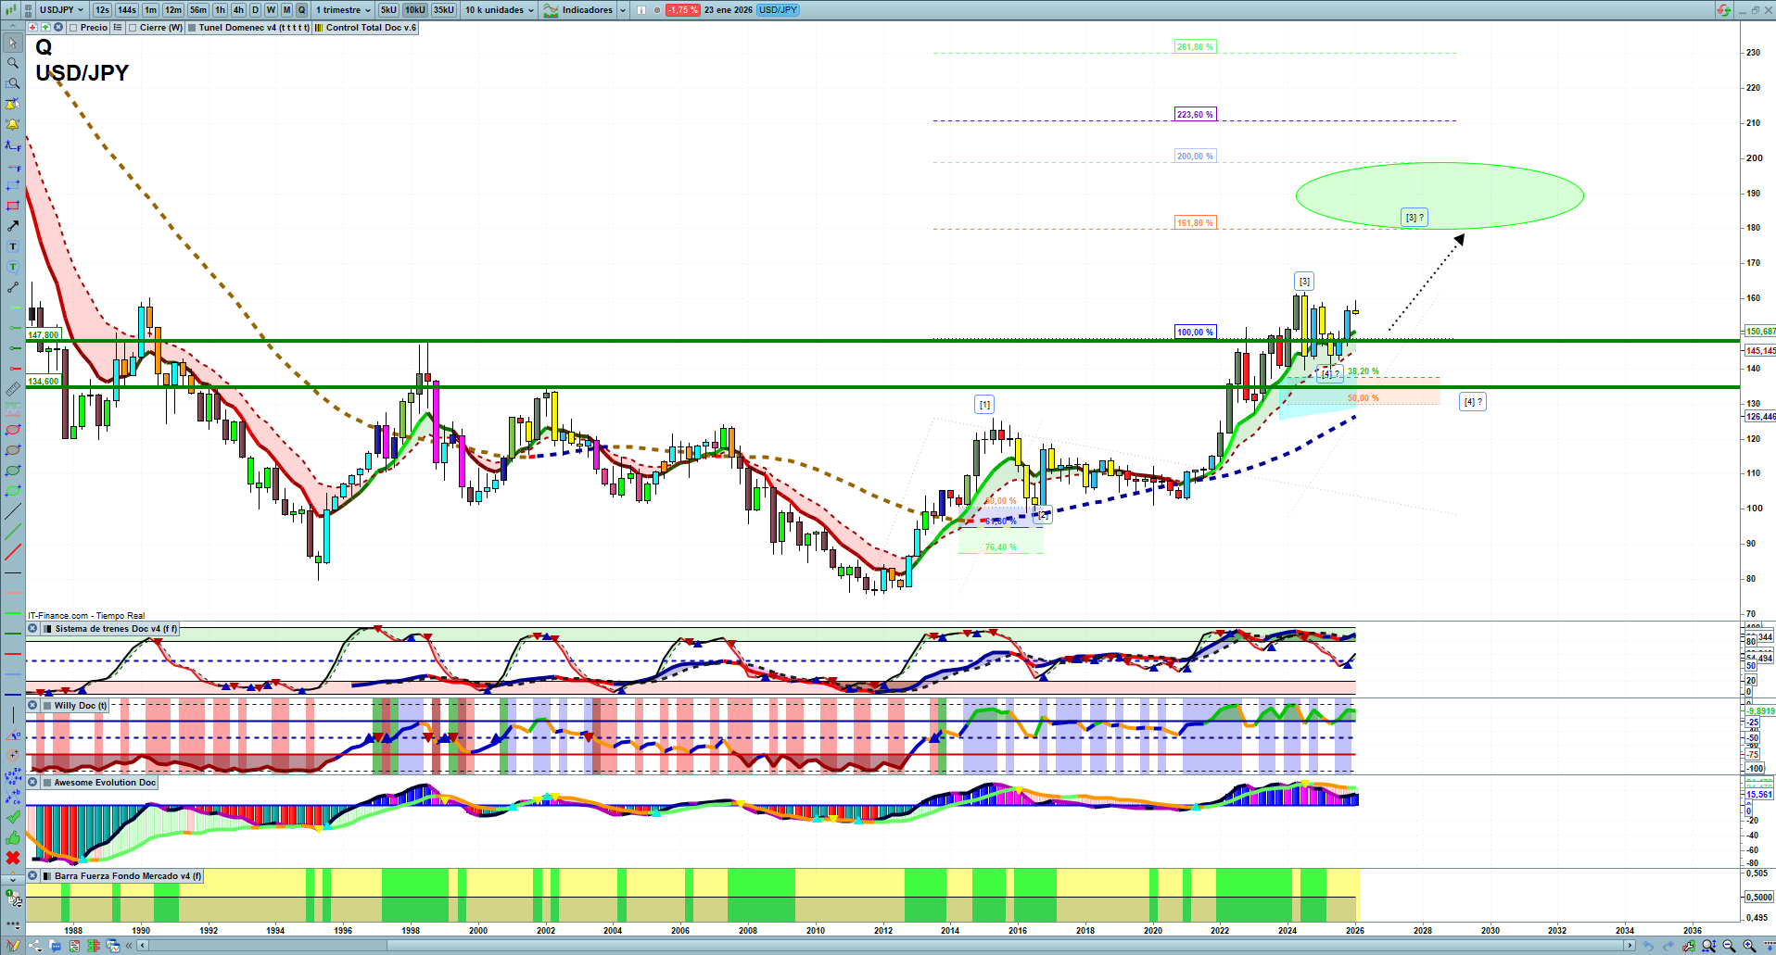
Task: Remove the price indicator row with X
Action: click(x=58, y=28)
